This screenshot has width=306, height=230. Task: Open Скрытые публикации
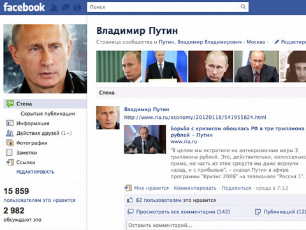[x=48, y=114]
